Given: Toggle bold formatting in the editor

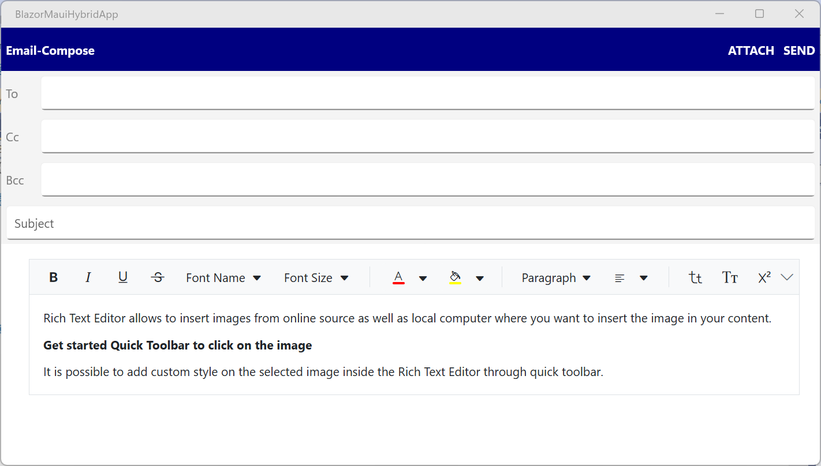Looking at the screenshot, I should click(53, 277).
